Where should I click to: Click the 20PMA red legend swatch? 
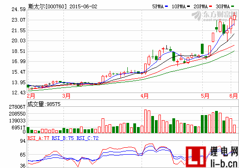tap(211, 6)
